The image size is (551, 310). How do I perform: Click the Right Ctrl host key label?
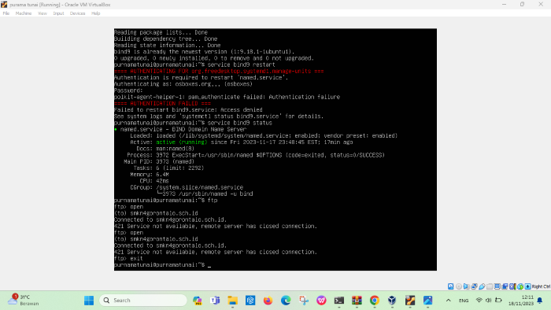tap(542, 286)
